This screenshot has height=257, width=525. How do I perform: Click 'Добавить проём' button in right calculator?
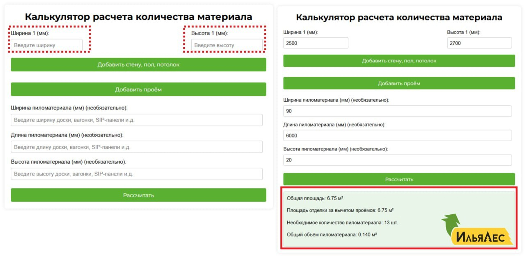(399, 83)
